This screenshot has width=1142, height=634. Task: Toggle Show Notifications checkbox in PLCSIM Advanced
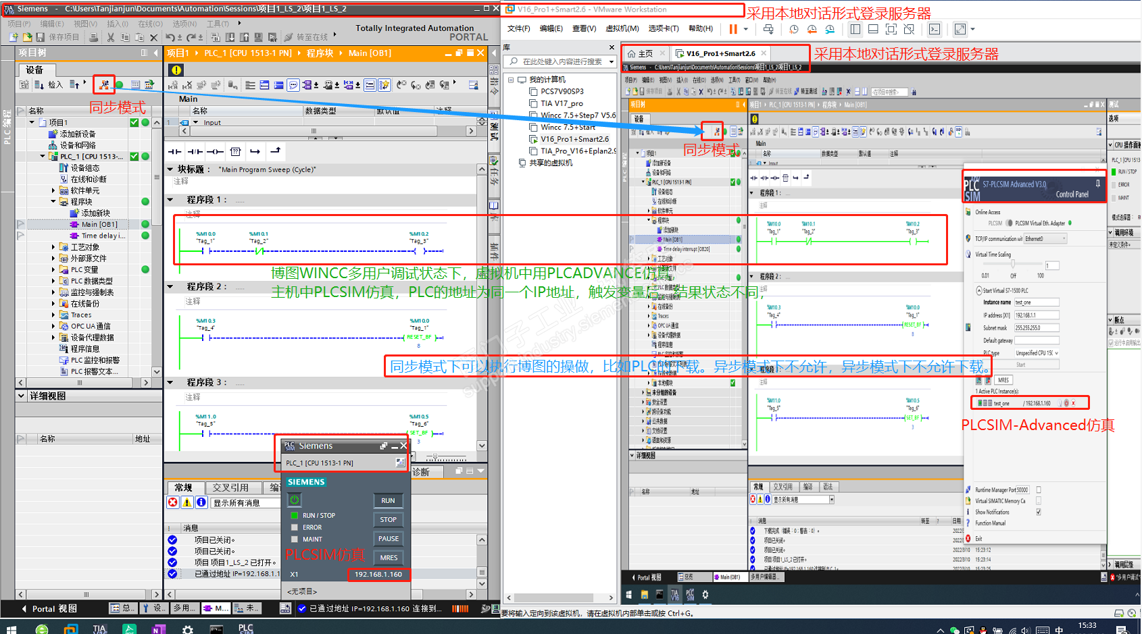(x=1039, y=512)
